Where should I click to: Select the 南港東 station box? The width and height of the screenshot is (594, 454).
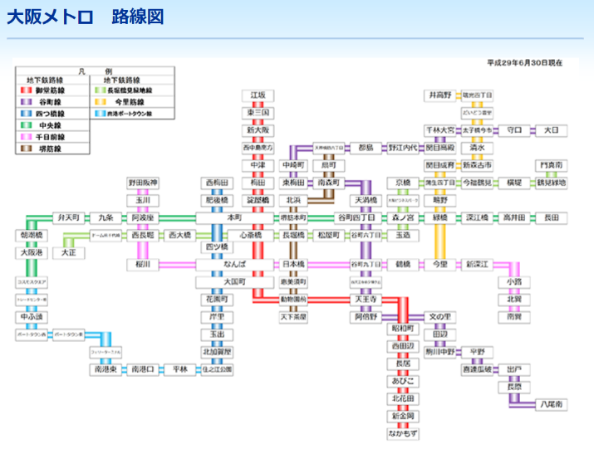point(106,369)
